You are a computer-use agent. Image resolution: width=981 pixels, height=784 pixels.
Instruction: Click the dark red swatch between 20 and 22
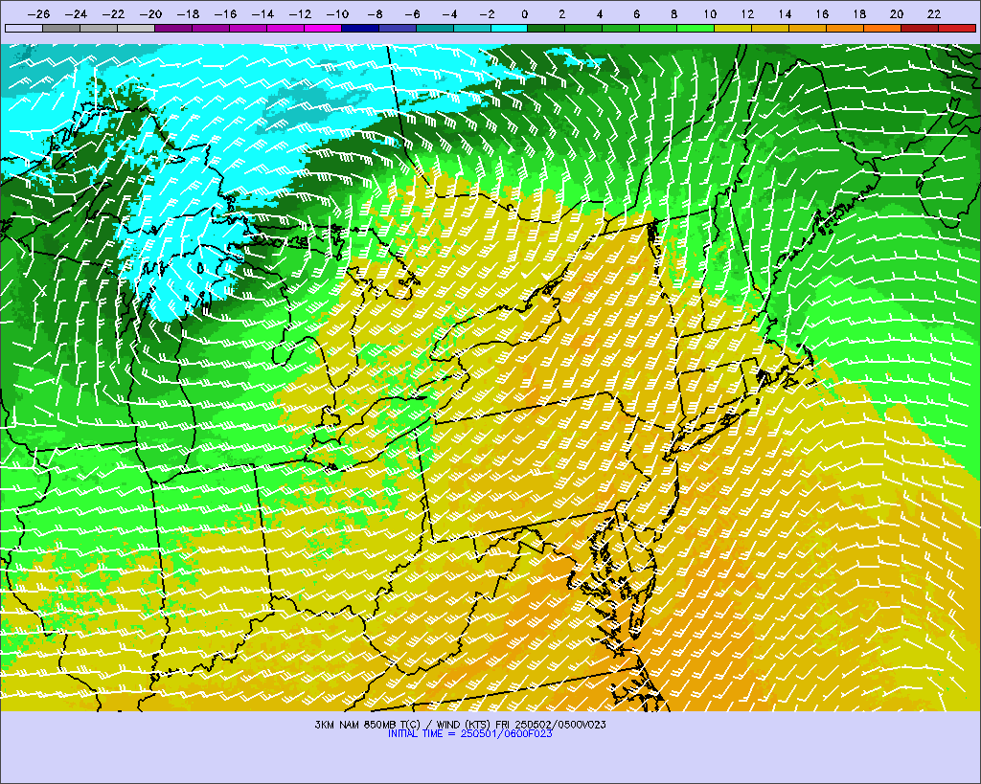pos(921,28)
